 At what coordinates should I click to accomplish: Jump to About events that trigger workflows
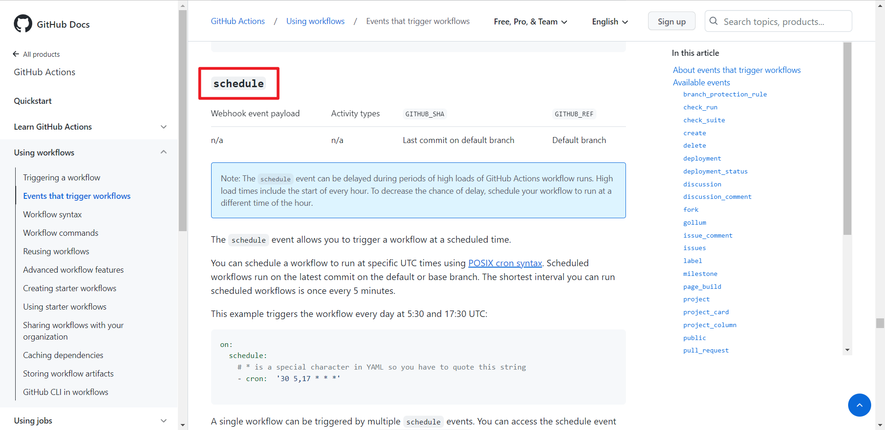737,70
